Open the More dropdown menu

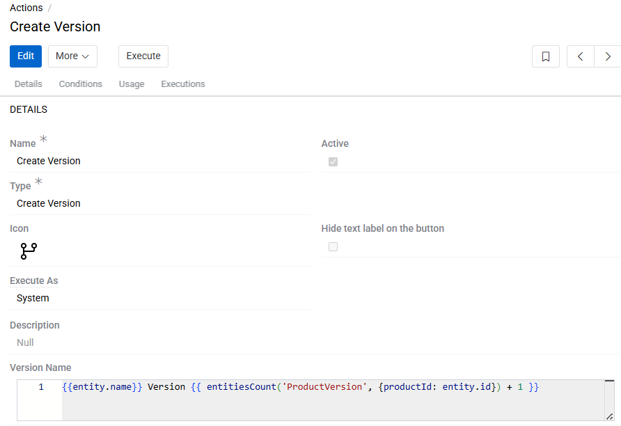point(72,56)
